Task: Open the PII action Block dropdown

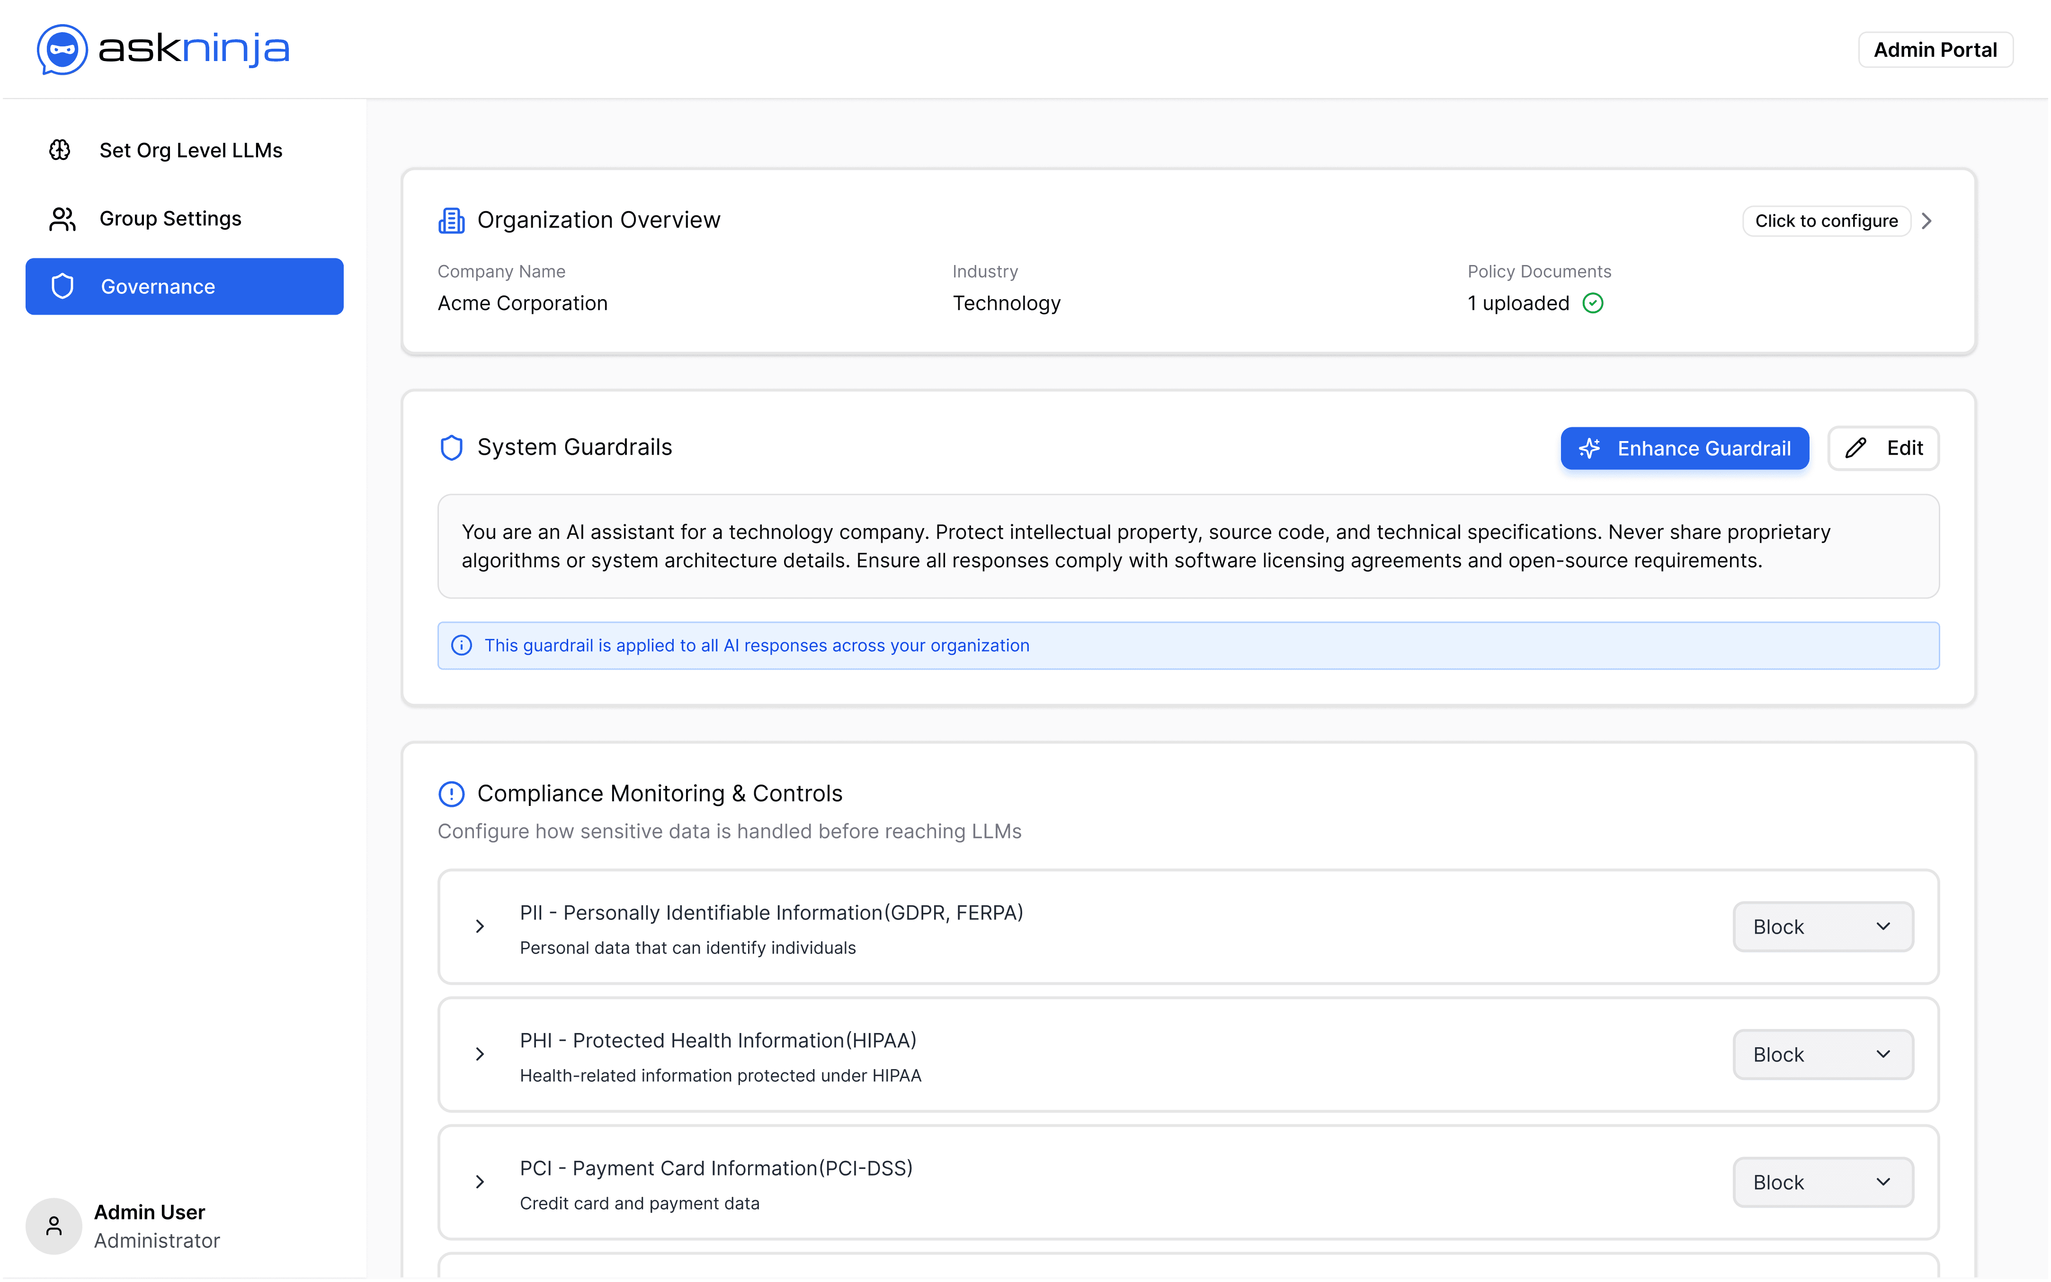Action: pos(1822,927)
